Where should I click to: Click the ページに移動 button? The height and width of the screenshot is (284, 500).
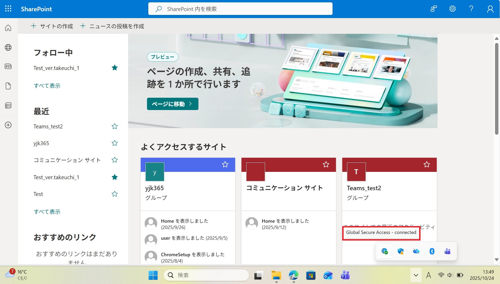click(172, 104)
